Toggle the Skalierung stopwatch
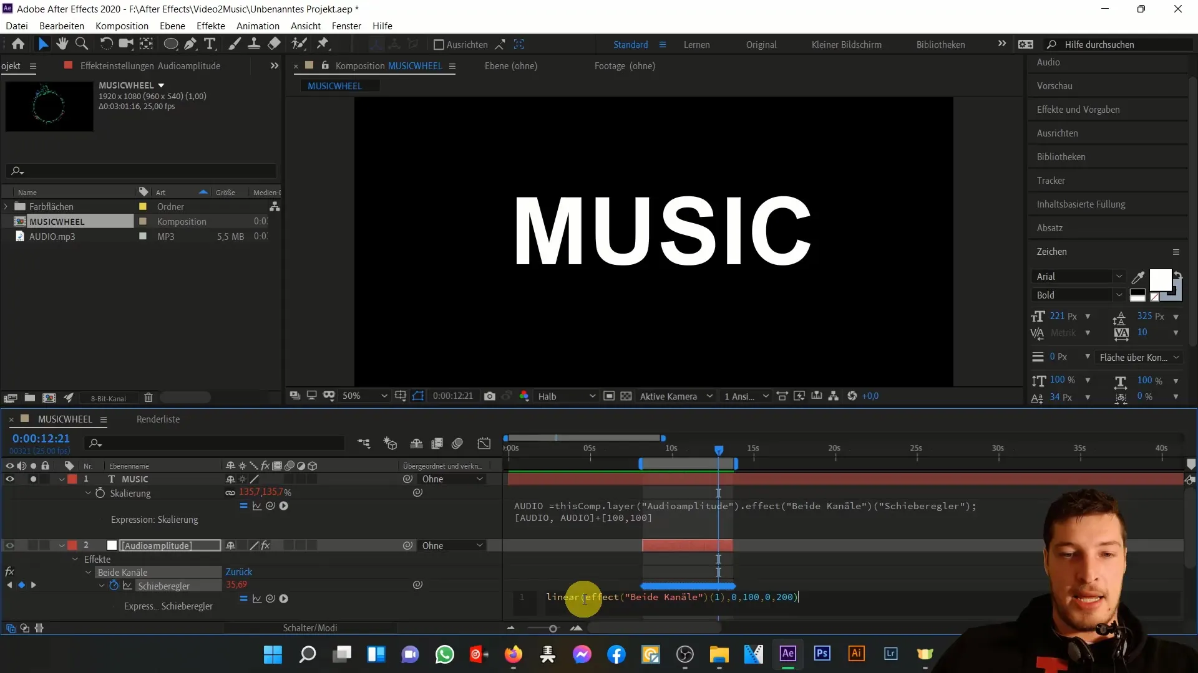Viewport: 1198px width, 673px height. point(100,493)
